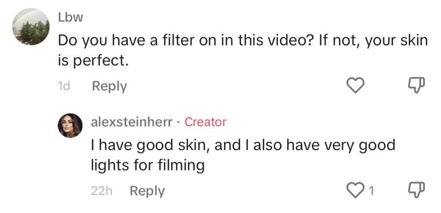
Task: Open Lbw's profile picture
Action: (x=31, y=26)
